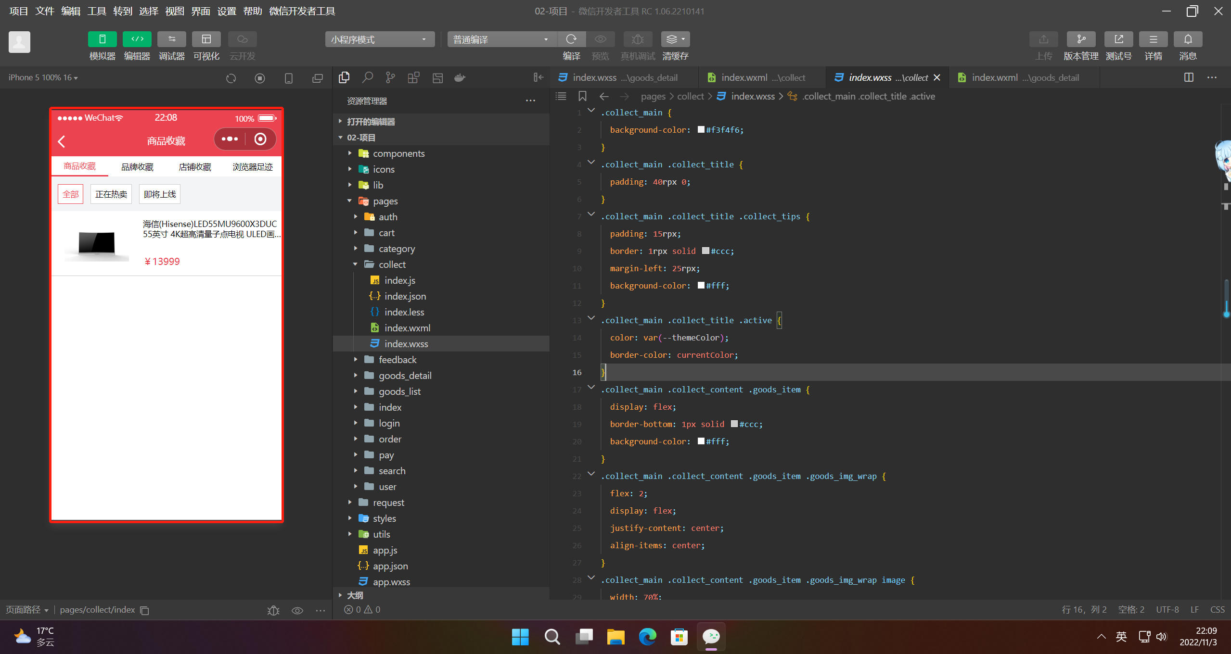This screenshot has height=654, width=1231.
Task: Click the compile refresh icon
Action: pos(571,39)
